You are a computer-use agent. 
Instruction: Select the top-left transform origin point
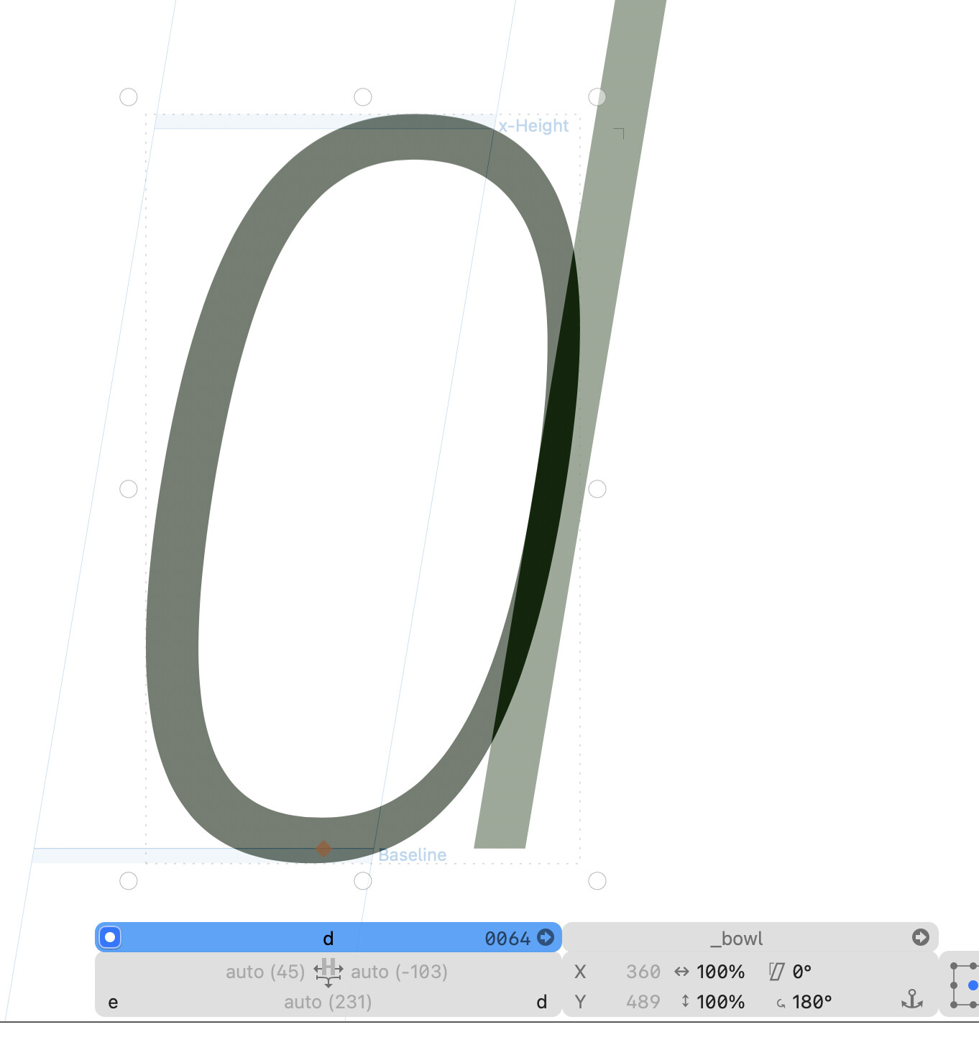[954, 967]
